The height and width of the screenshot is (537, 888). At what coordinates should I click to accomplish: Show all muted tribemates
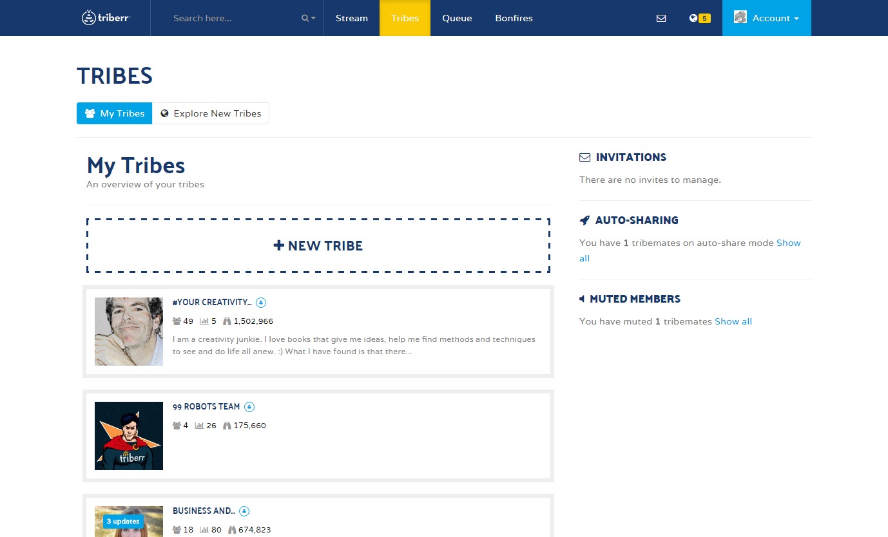(x=733, y=321)
